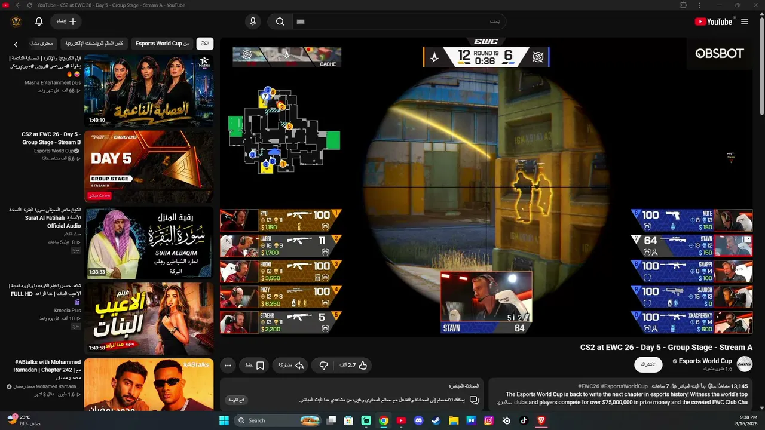Open the Esports World Cup channel avatar
The width and height of the screenshot is (765, 430).
point(744,364)
